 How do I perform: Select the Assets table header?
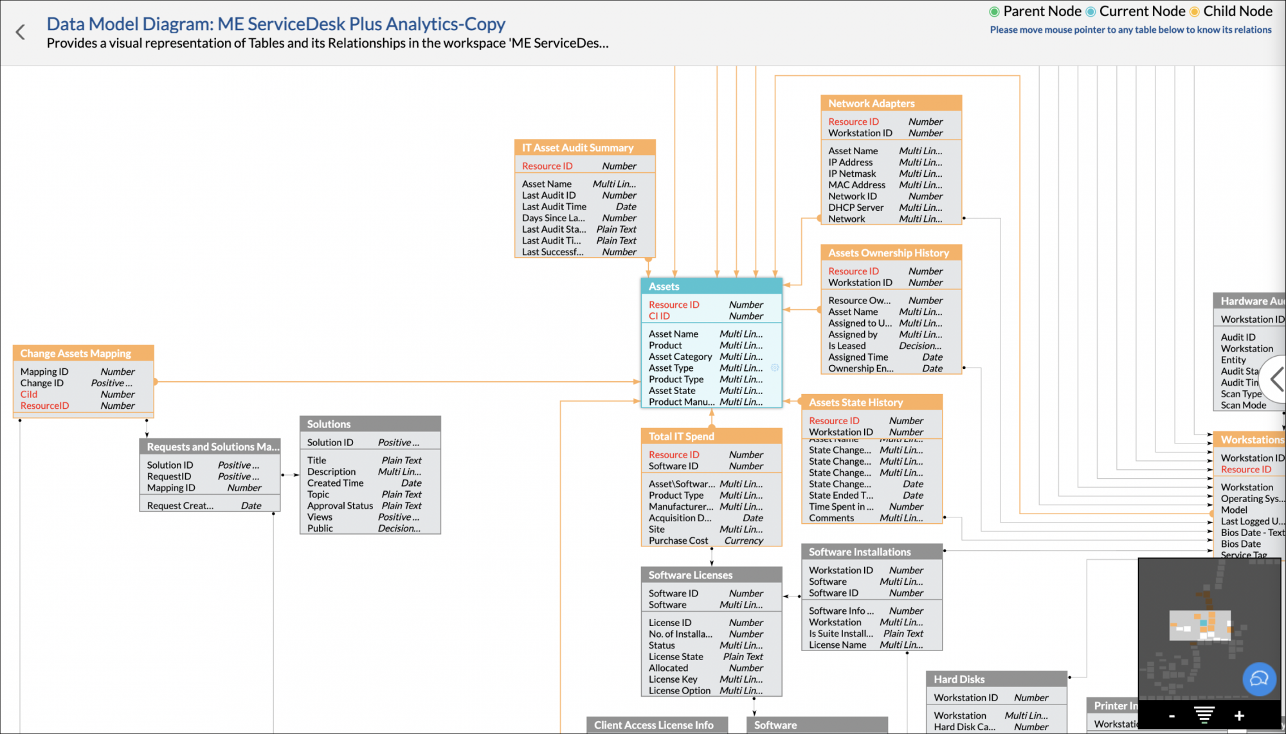tap(711, 287)
